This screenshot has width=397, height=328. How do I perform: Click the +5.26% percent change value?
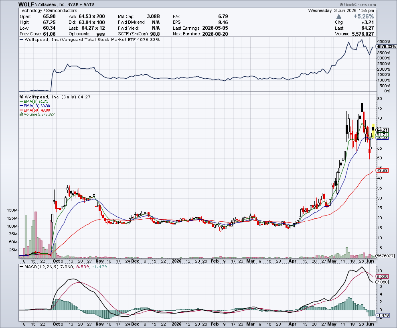364,16
